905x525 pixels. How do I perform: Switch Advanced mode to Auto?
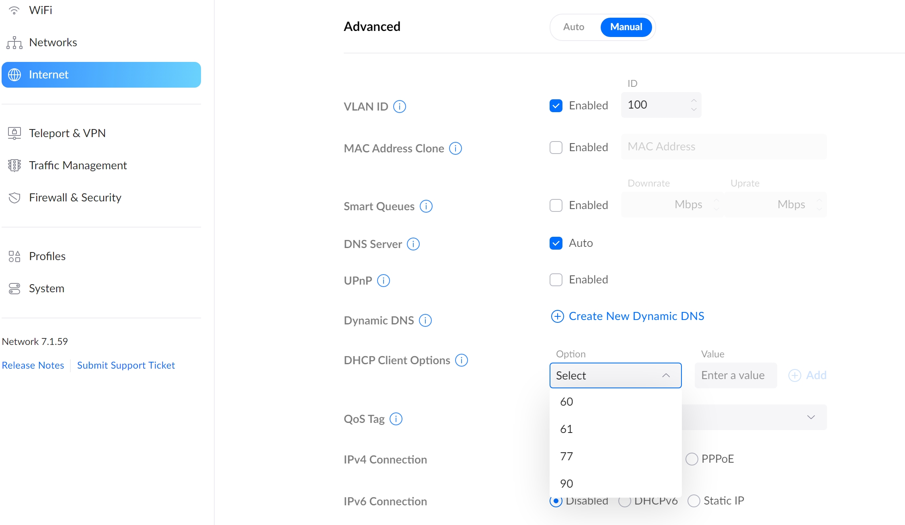573,27
